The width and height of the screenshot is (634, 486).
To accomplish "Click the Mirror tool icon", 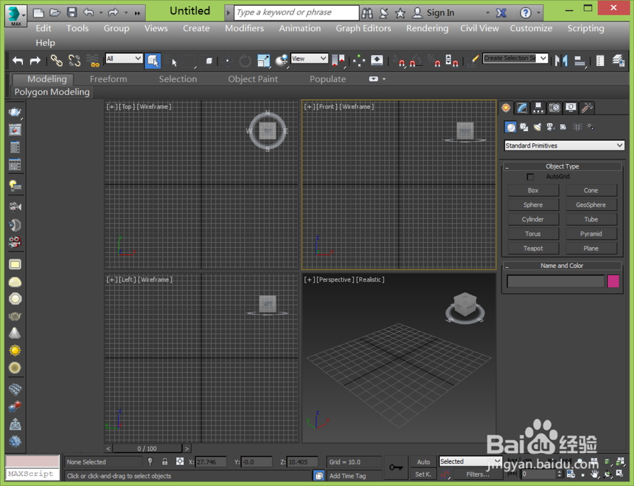I will [x=561, y=61].
